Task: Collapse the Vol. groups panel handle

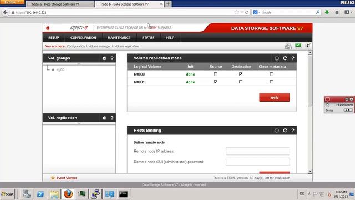Action: click(x=79, y=64)
